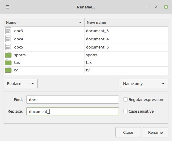Open the Replace mode dropdown
Image resolution: width=172 pixels, height=141 pixels.
(x=21, y=83)
